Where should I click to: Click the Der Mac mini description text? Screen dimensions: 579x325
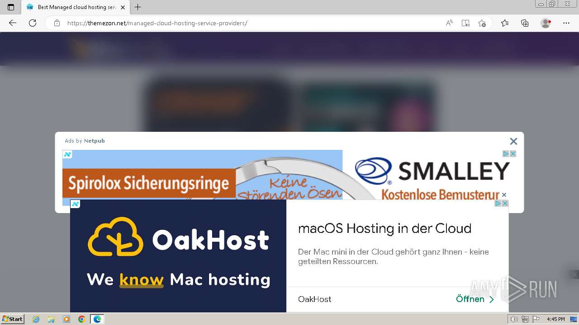click(394, 256)
